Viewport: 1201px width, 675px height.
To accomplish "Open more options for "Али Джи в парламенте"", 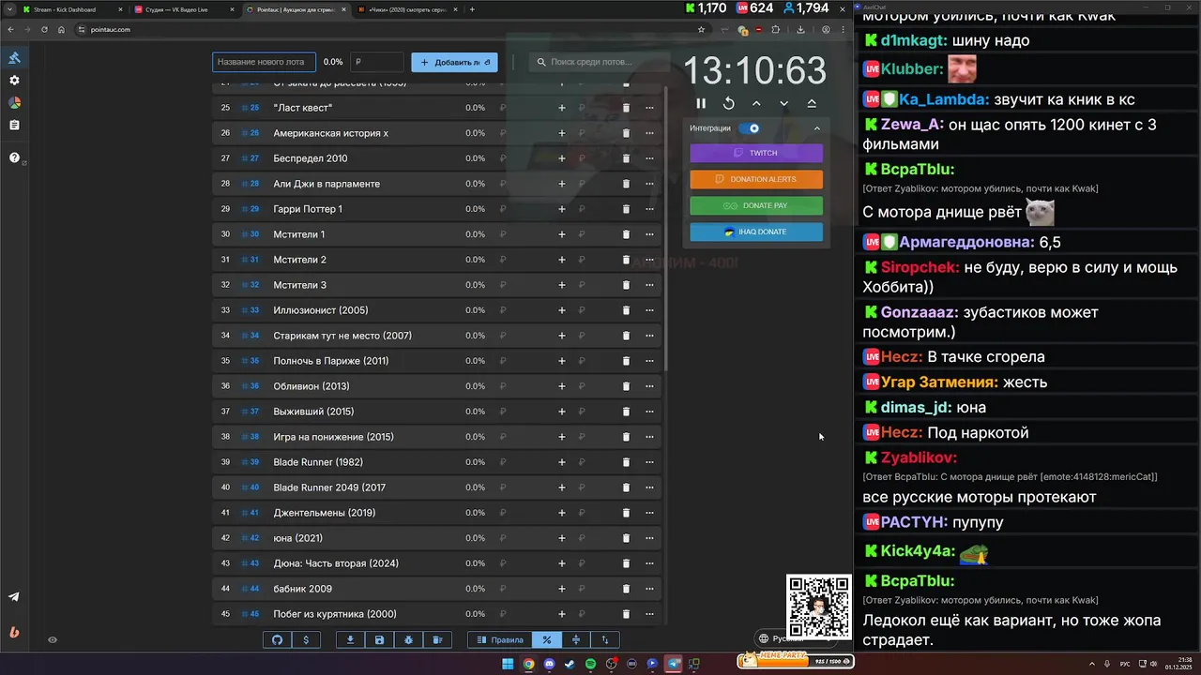I will coord(649,184).
